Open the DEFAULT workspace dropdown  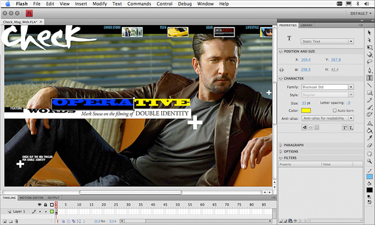pyautogui.click(x=361, y=13)
